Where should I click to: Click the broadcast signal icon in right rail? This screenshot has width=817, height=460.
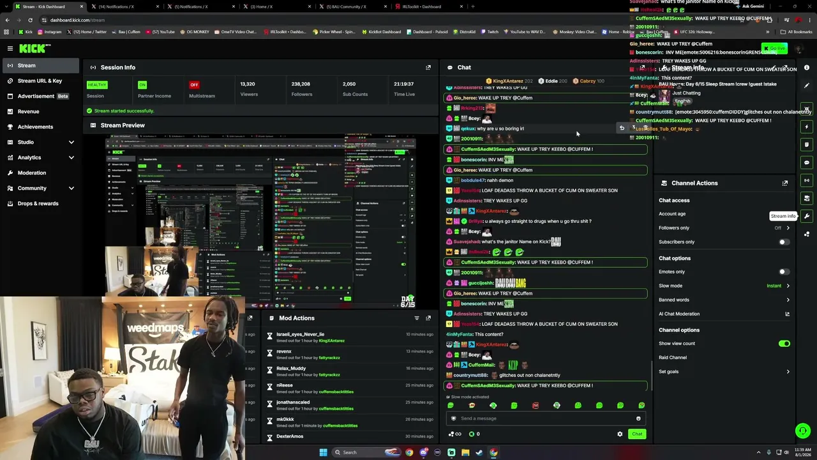pyautogui.click(x=807, y=180)
